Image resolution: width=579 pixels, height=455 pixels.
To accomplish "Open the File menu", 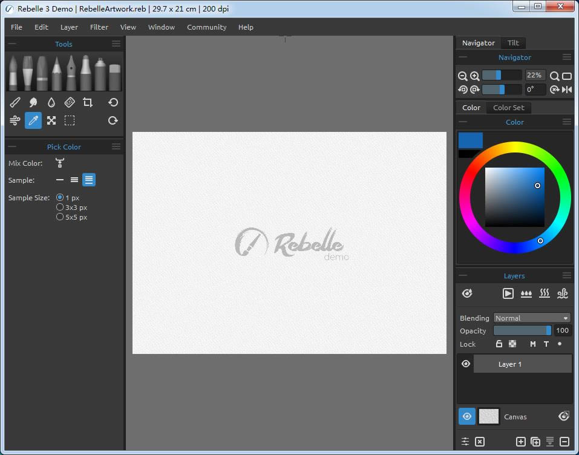I will click(16, 27).
